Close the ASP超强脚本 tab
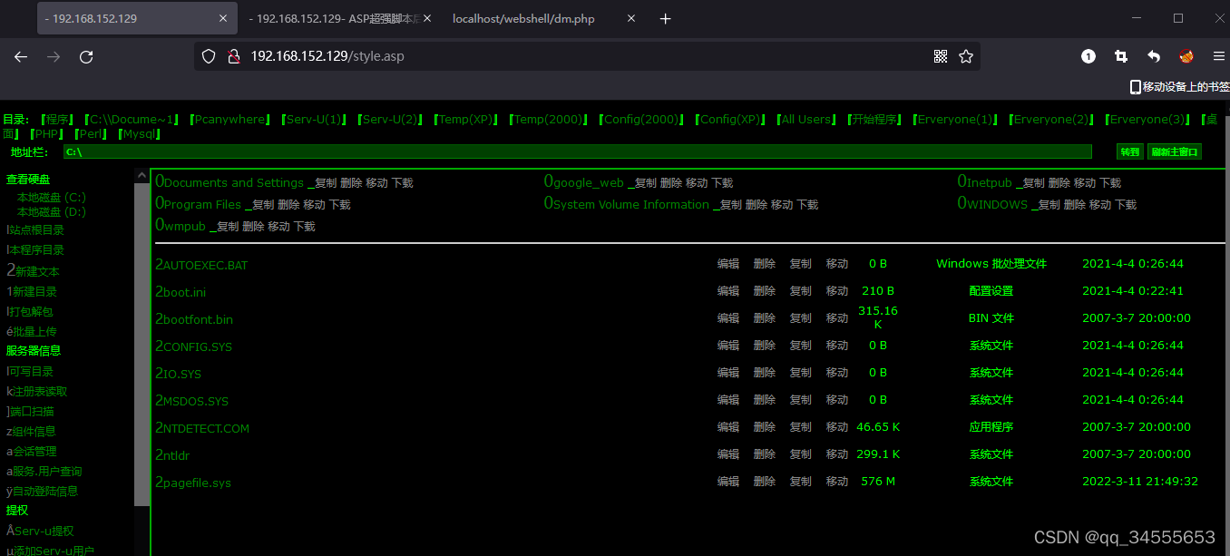1230x556 pixels. [428, 18]
